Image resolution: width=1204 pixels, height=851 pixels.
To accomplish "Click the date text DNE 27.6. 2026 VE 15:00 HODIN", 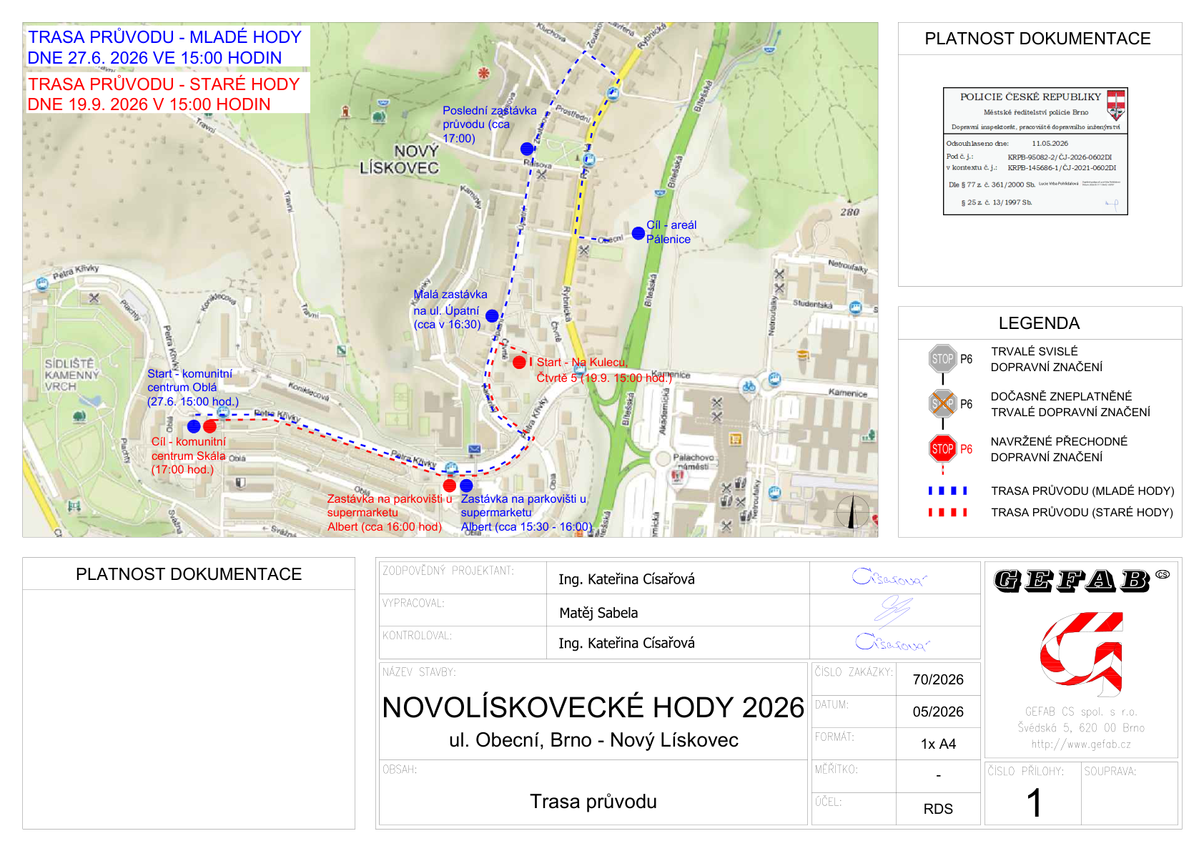I will (154, 58).
